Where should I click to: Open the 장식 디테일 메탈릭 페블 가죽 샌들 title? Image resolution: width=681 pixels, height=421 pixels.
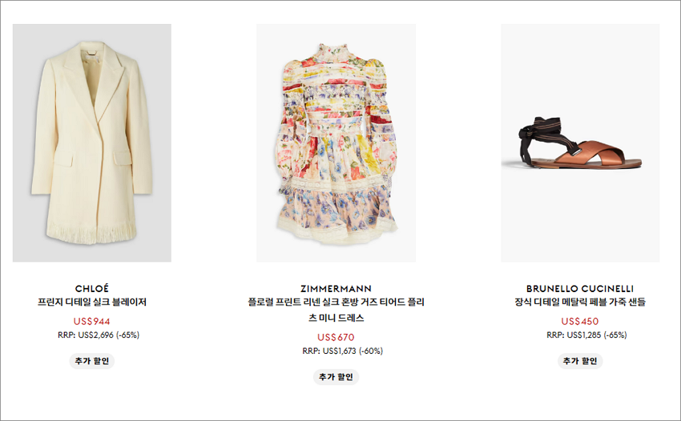(x=580, y=302)
